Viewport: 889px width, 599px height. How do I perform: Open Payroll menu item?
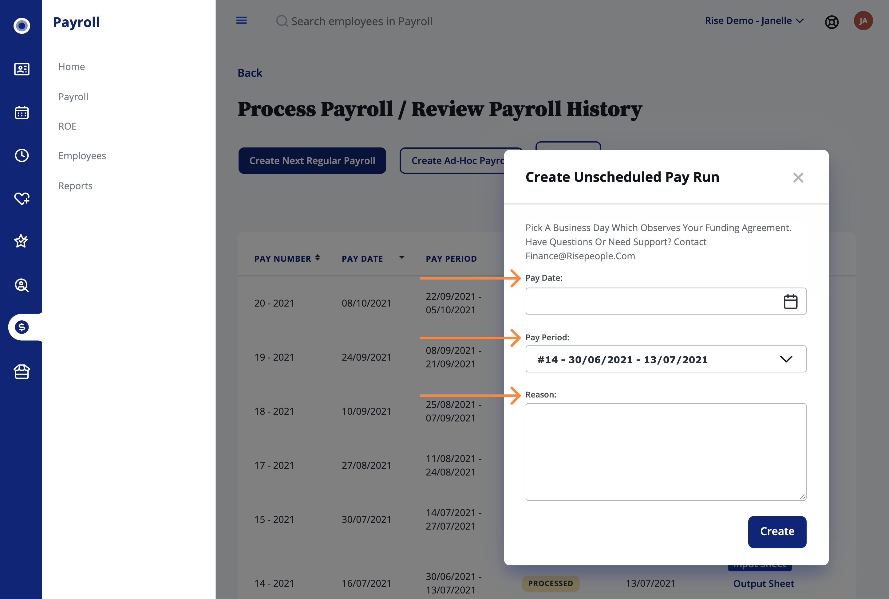[73, 97]
